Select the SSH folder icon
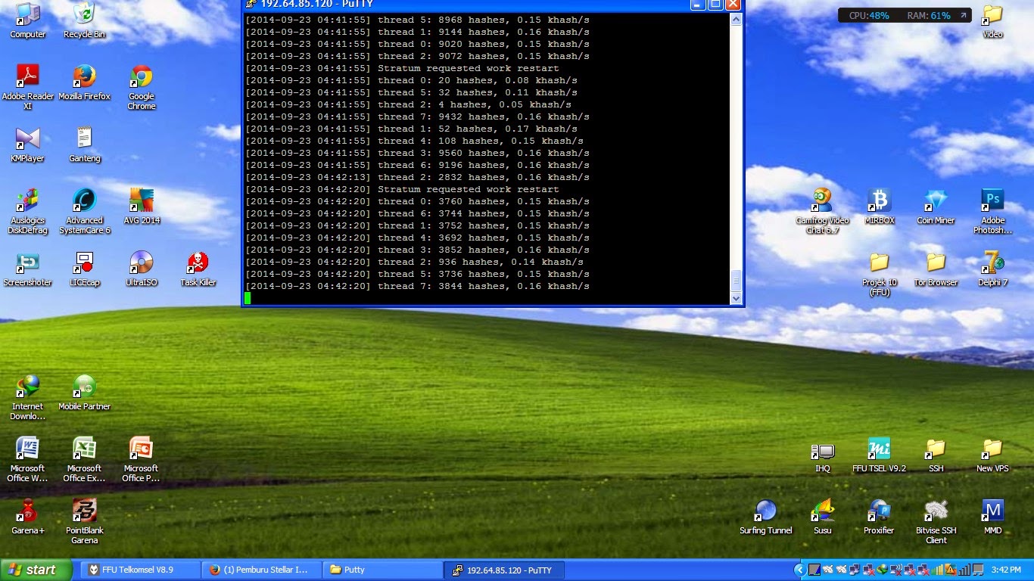The height and width of the screenshot is (581, 1034). pyautogui.click(x=936, y=455)
